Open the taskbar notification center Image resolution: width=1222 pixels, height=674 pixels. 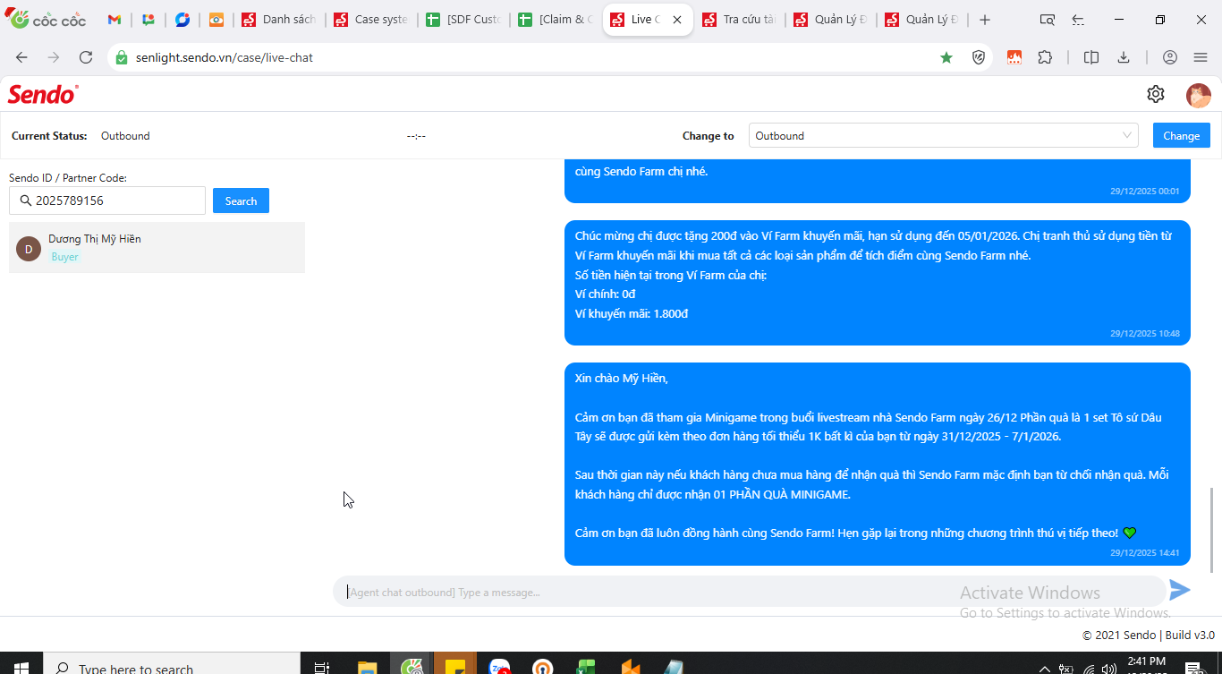tap(1192, 667)
